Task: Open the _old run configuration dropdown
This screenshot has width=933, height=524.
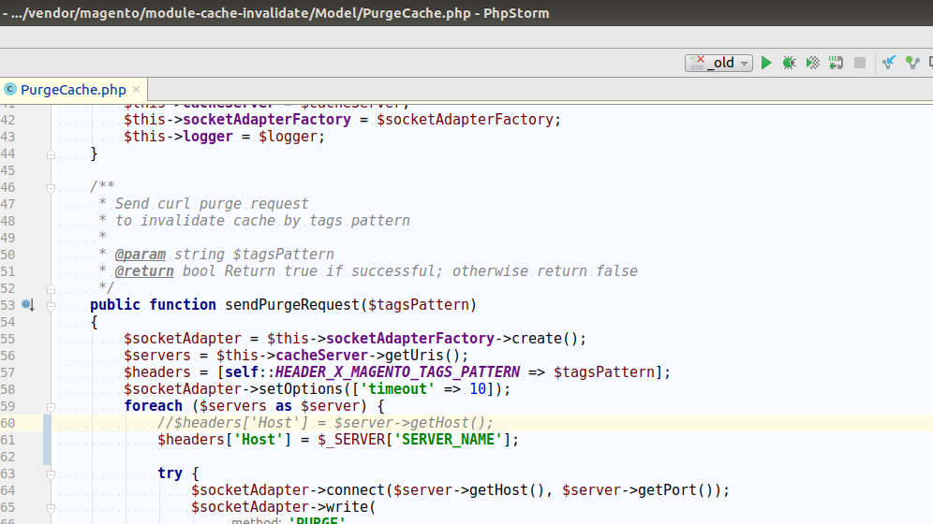Action: tap(718, 63)
